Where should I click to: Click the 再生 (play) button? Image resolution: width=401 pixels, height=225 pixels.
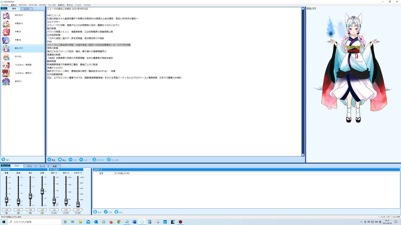[51, 160]
